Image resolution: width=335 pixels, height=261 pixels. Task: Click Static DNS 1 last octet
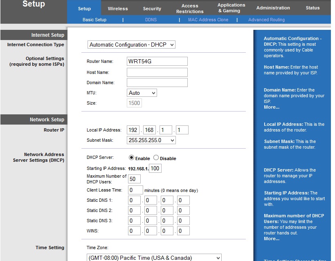point(183,200)
